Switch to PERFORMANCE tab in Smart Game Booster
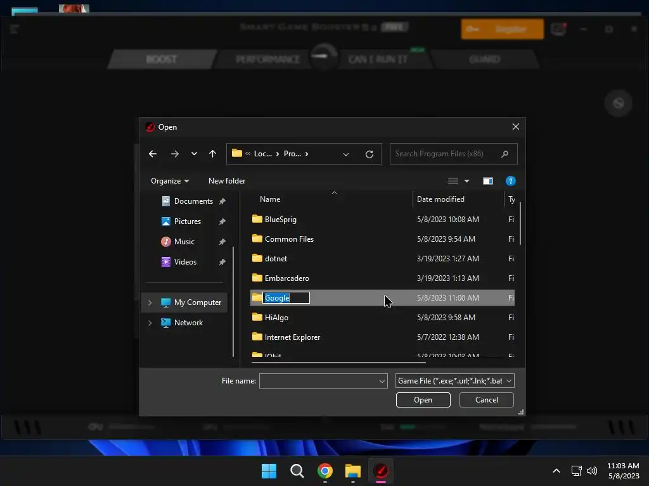This screenshot has height=486, width=649. coord(267,59)
